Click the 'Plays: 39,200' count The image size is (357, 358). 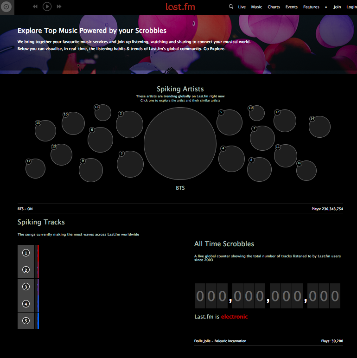pyautogui.click(x=332, y=341)
